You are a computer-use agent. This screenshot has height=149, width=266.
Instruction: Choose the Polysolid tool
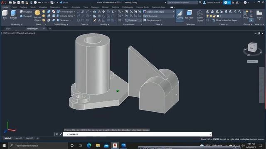click(26, 12)
